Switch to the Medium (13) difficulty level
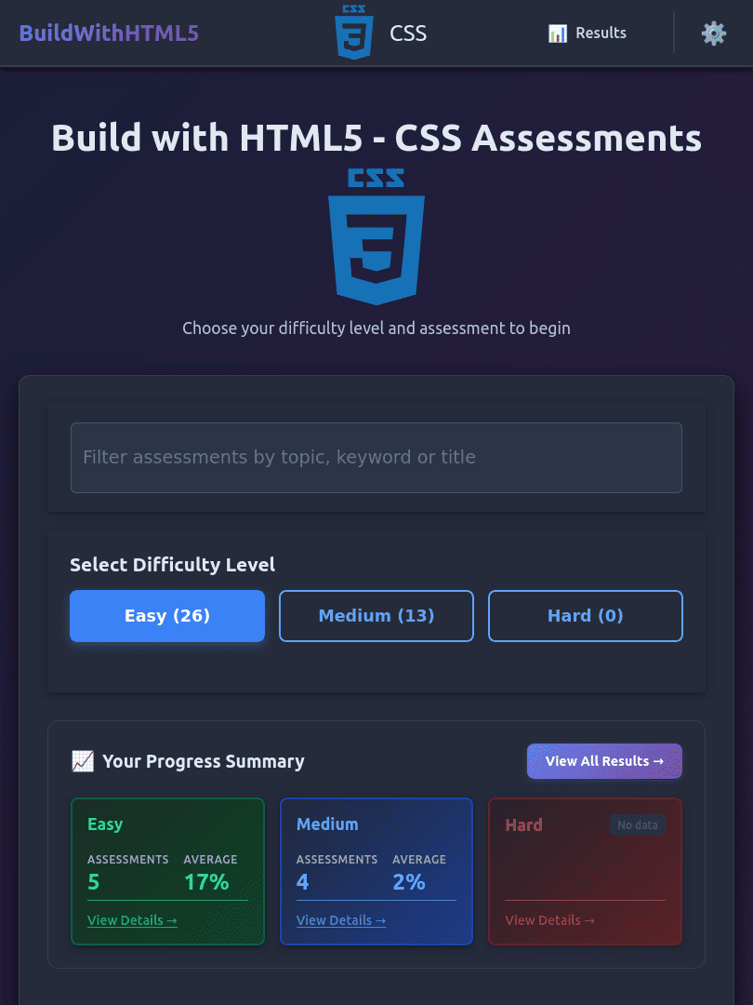753x1005 pixels. tap(376, 616)
